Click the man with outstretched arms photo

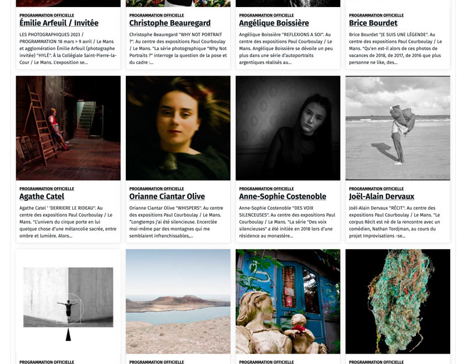(68, 302)
